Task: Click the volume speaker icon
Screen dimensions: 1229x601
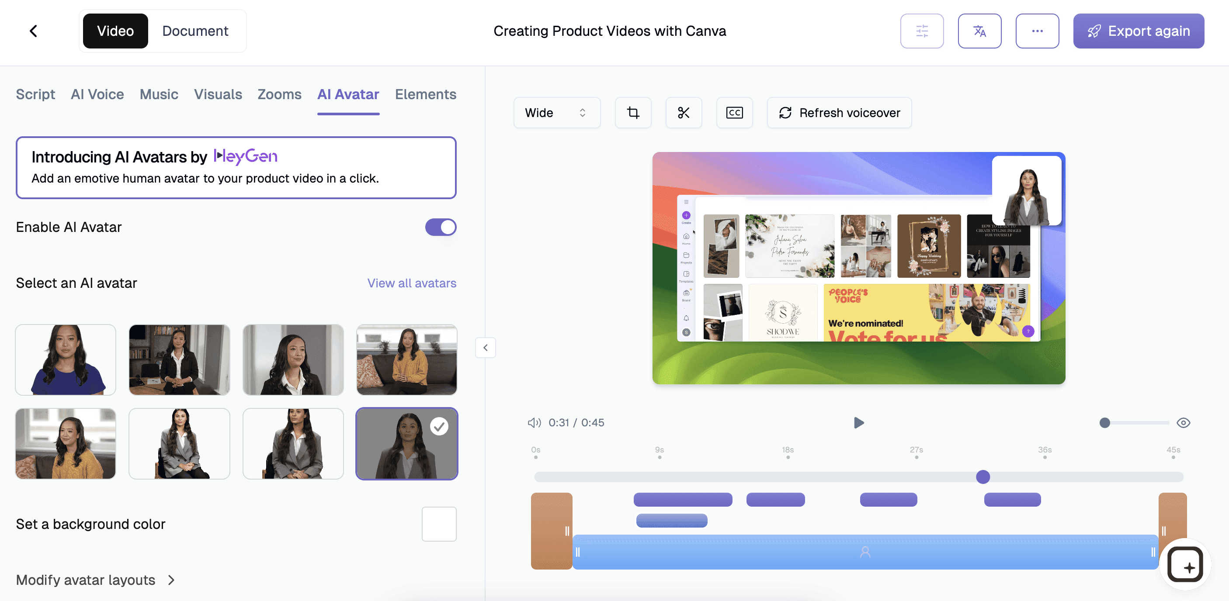Action: tap(534, 423)
